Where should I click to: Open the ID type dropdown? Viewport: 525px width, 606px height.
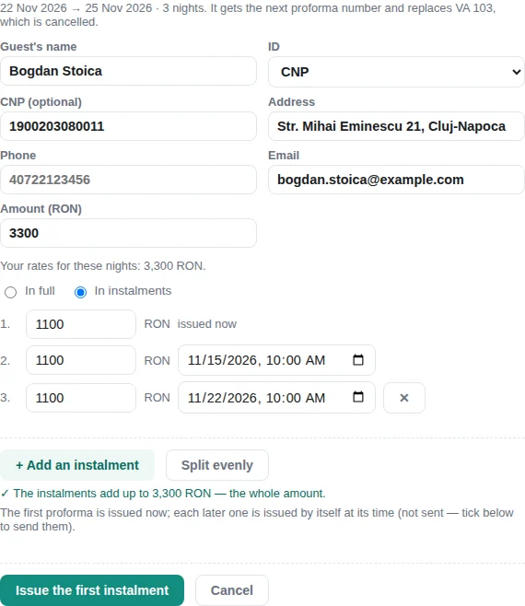click(396, 72)
